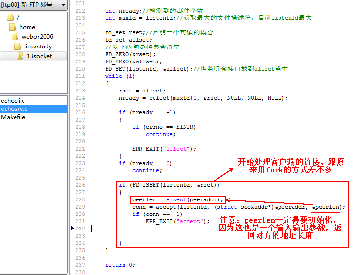Click line number 226 in the gutter
Screen dimensions: 356x275
point(80,185)
